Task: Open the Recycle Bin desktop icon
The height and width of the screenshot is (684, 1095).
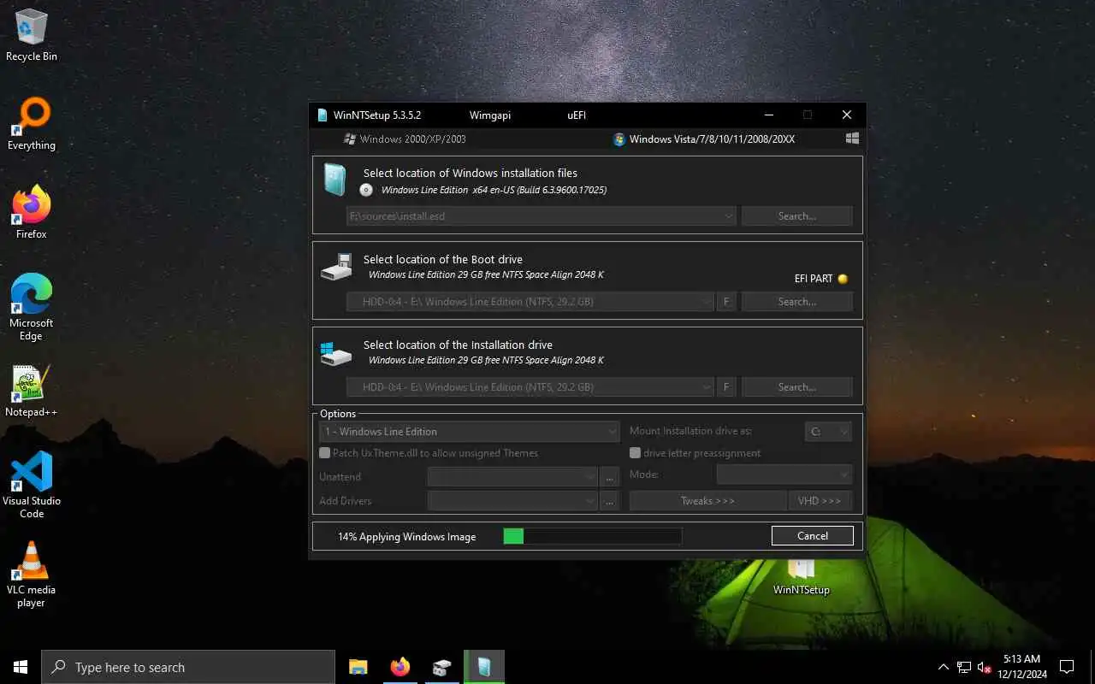Action: coord(31,36)
